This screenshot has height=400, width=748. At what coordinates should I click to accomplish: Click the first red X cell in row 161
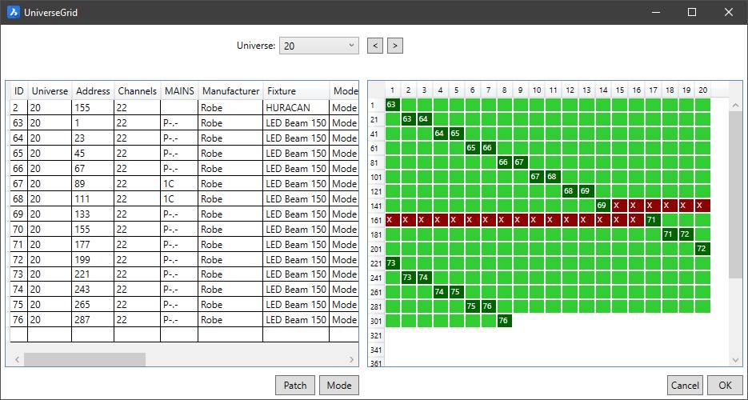click(x=391, y=219)
